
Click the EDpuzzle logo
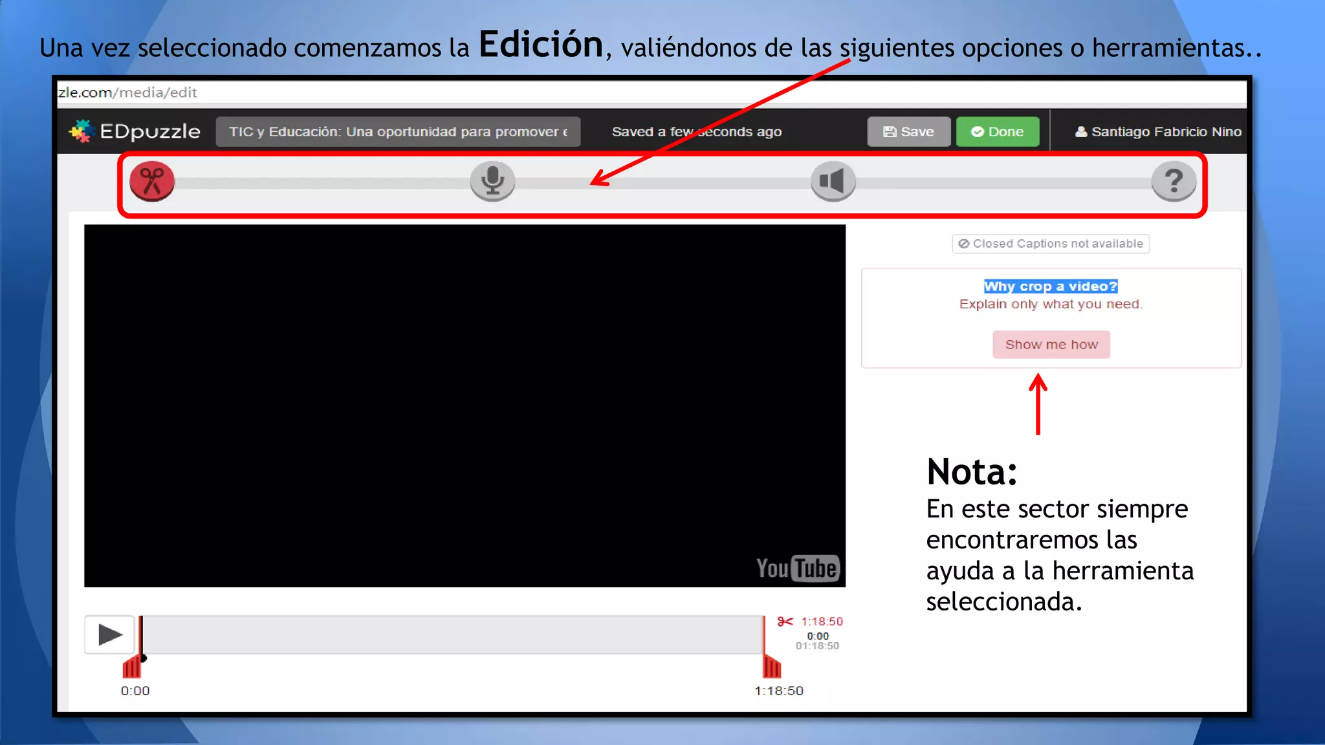(x=135, y=131)
